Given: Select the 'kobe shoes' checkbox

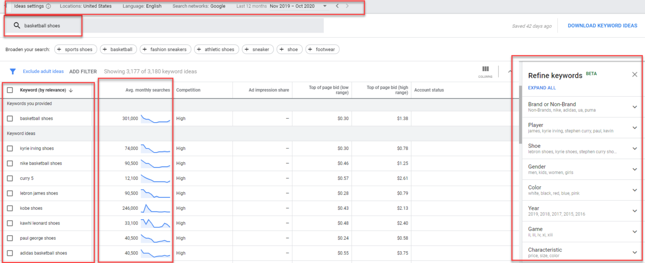Looking at the screenshot, I should click(10, 208).
